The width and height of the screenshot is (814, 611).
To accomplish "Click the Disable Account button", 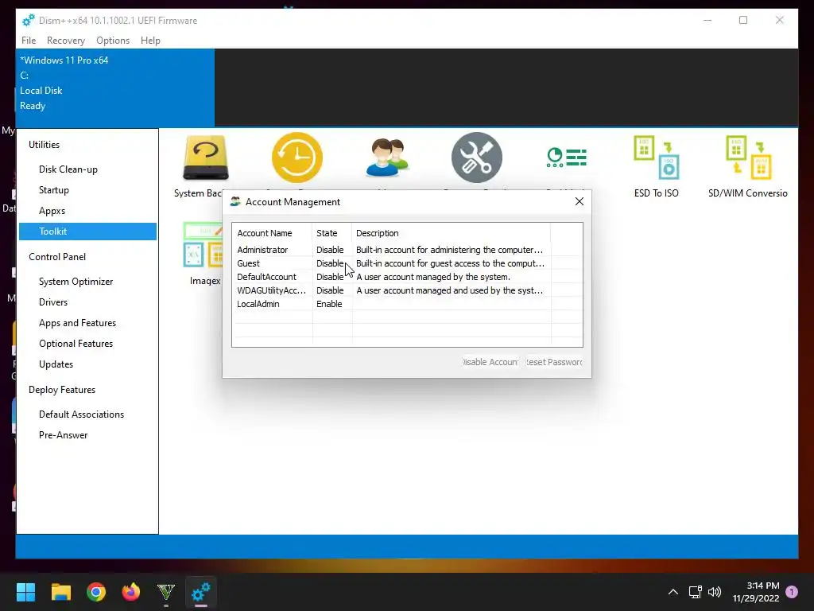I will tap(490, 362).
